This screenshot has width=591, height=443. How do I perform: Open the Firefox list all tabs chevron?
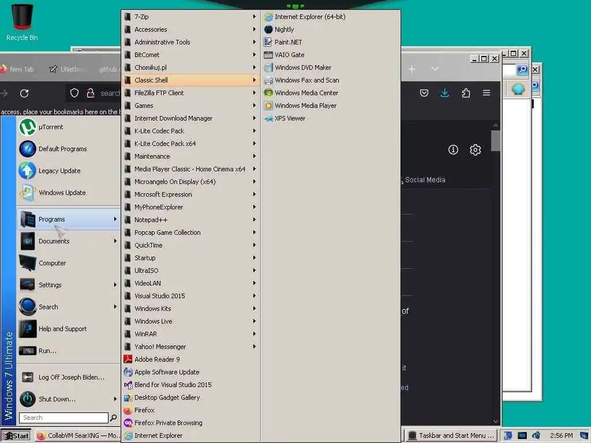435,69
